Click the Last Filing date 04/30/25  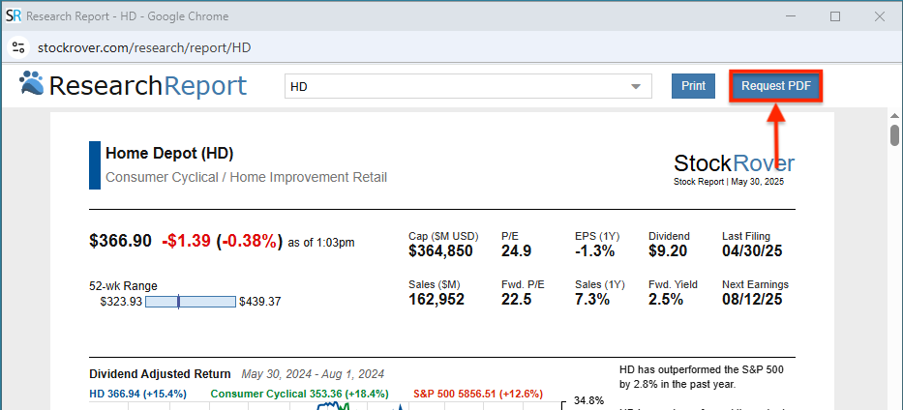click(752, 251)
